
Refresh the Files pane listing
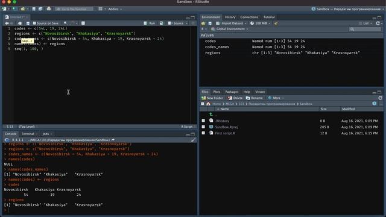380,98
